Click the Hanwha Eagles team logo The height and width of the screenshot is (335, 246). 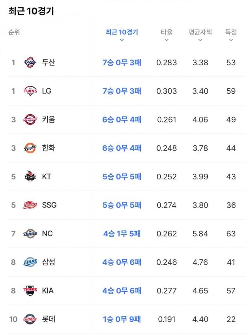click(30, 148)
